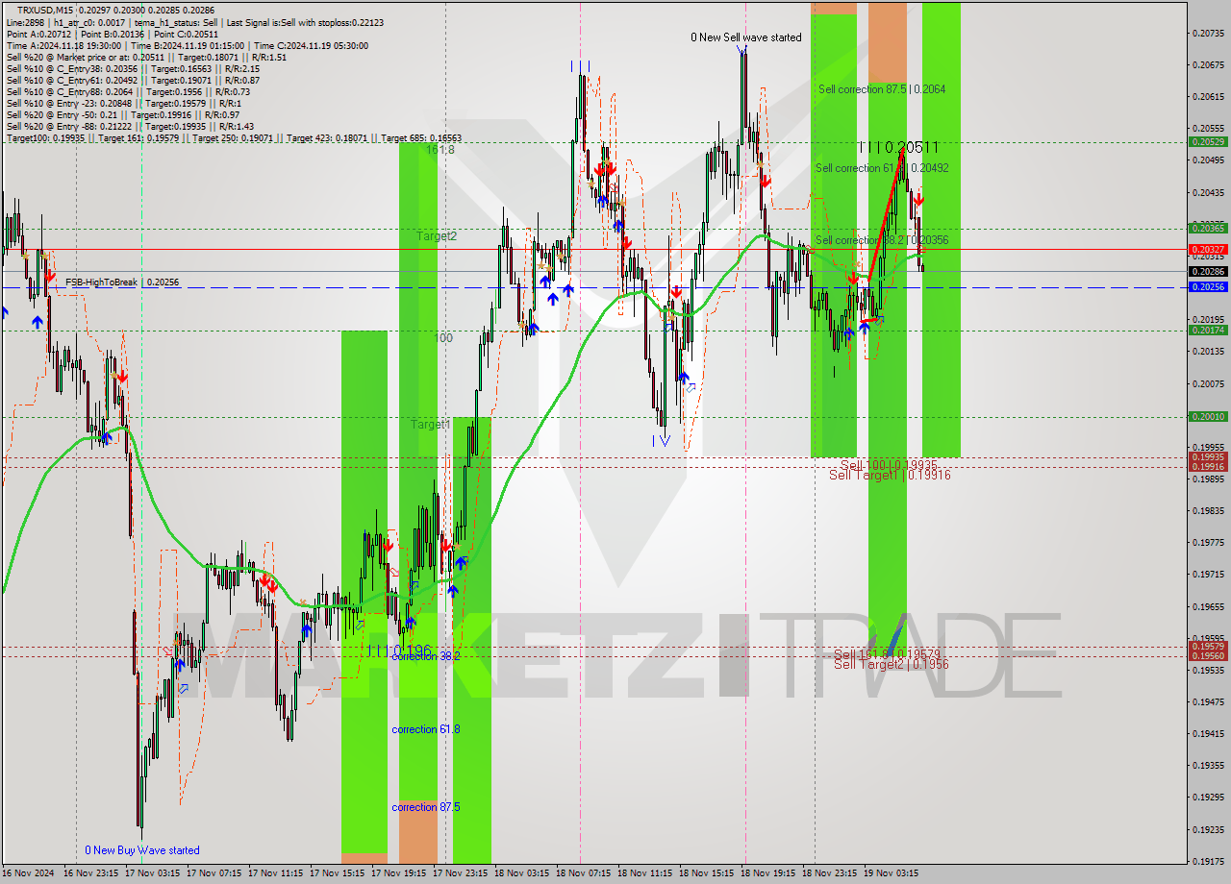
Task: Click the '18 Nov 19:15' time axis label
Action: [768, 873]
